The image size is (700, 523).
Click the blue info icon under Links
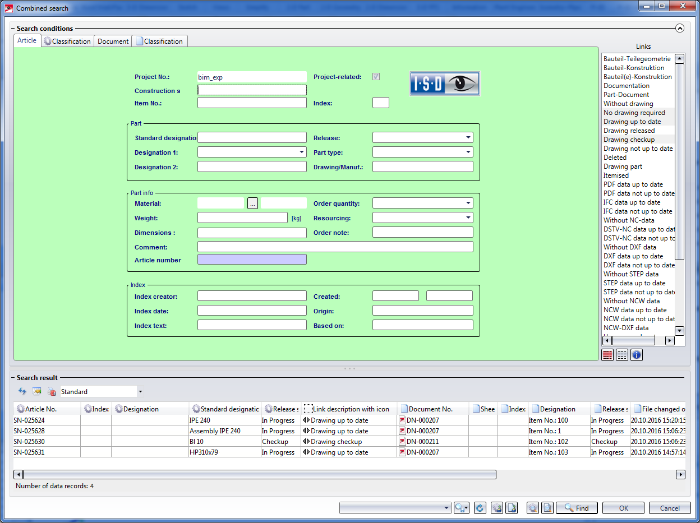(x=637, y=355)
